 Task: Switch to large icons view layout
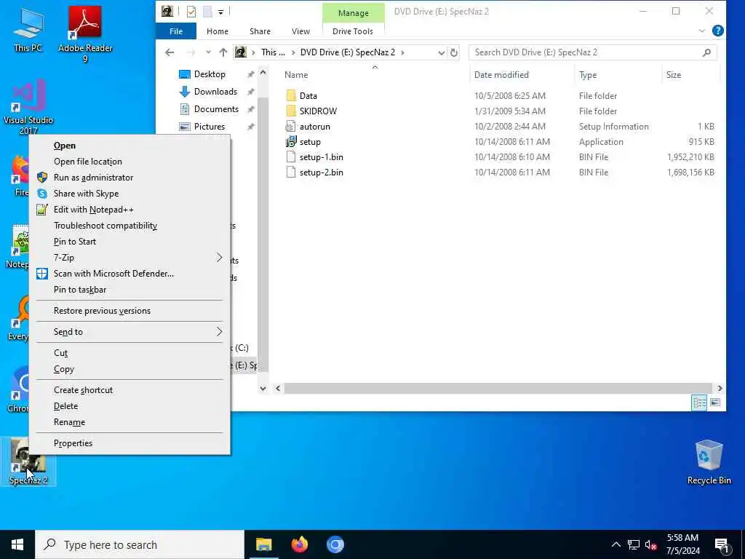pyautogui.click(x=714, y=403)
